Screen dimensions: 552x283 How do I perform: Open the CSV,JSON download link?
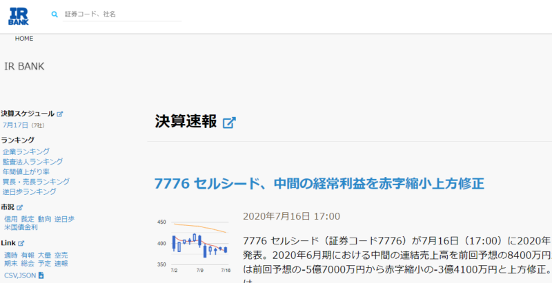[20, 275]
